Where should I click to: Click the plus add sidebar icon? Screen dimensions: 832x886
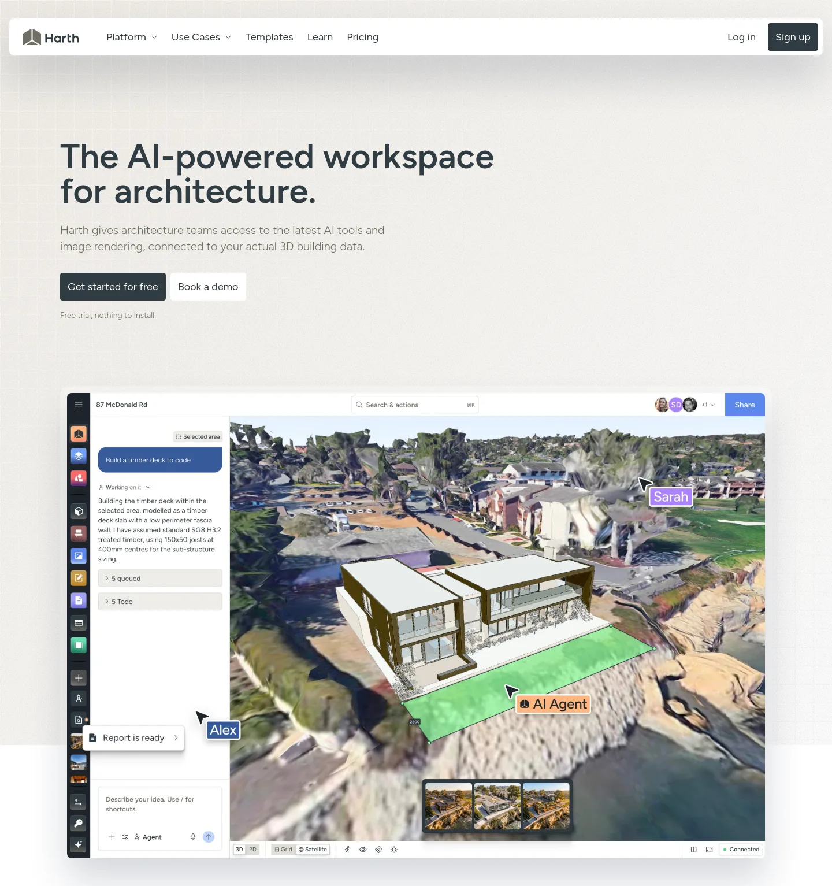point(79,678)
